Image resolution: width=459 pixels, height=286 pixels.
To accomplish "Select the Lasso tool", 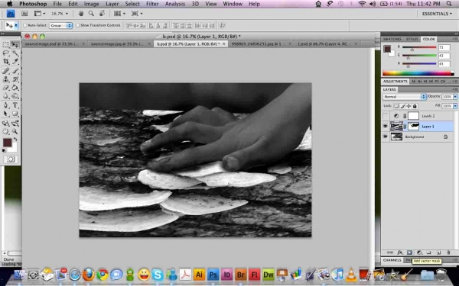I will [x=5, y=53].
